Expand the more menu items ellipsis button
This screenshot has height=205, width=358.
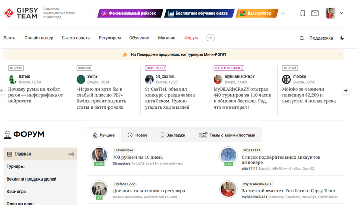tap(210, 38)
